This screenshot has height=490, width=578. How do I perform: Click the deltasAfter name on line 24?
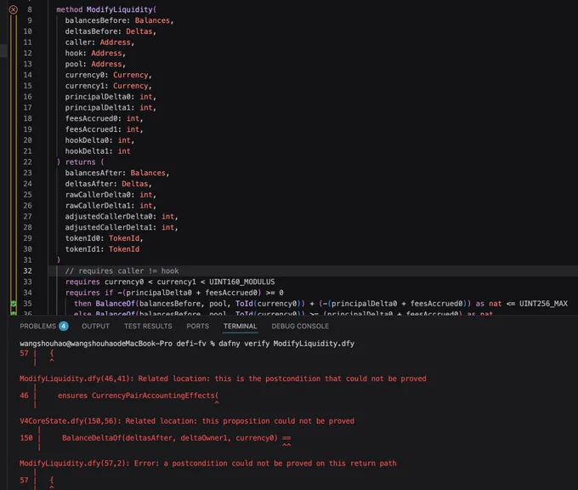[x=89, y=184]
